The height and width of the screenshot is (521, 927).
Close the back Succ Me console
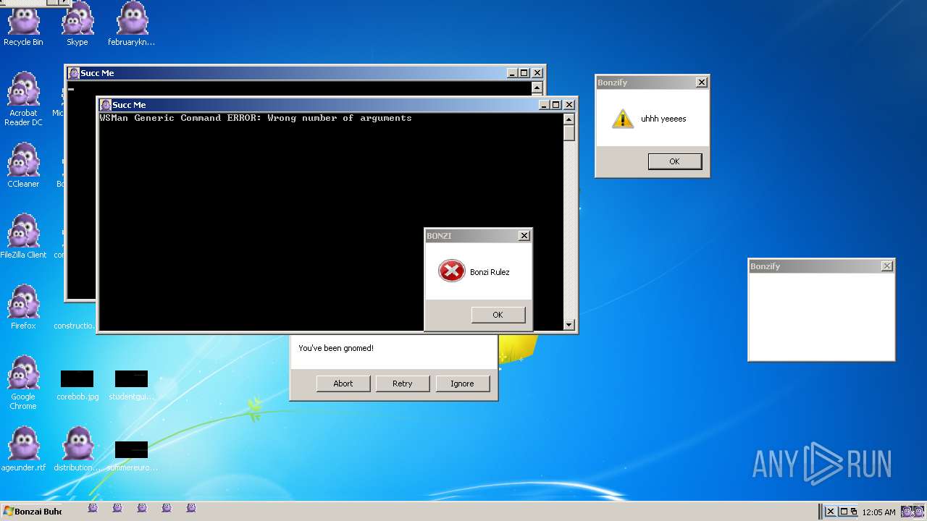pos(537,73)
